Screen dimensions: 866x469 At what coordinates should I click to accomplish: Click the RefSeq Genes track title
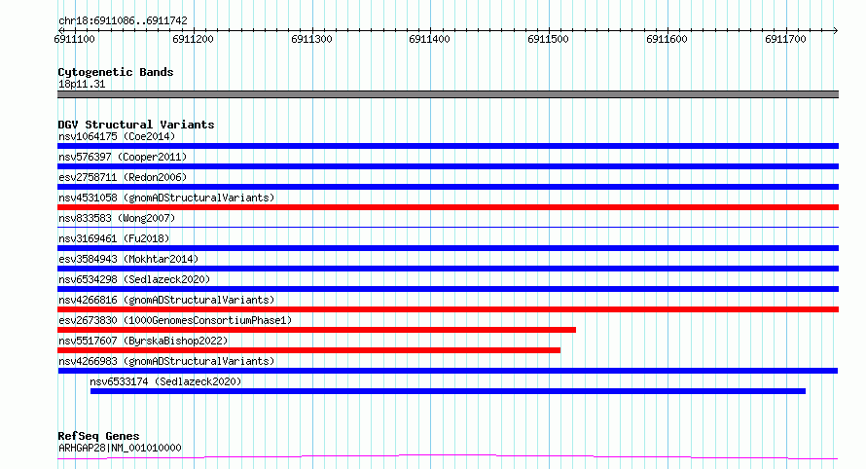[x=98, y=436]
